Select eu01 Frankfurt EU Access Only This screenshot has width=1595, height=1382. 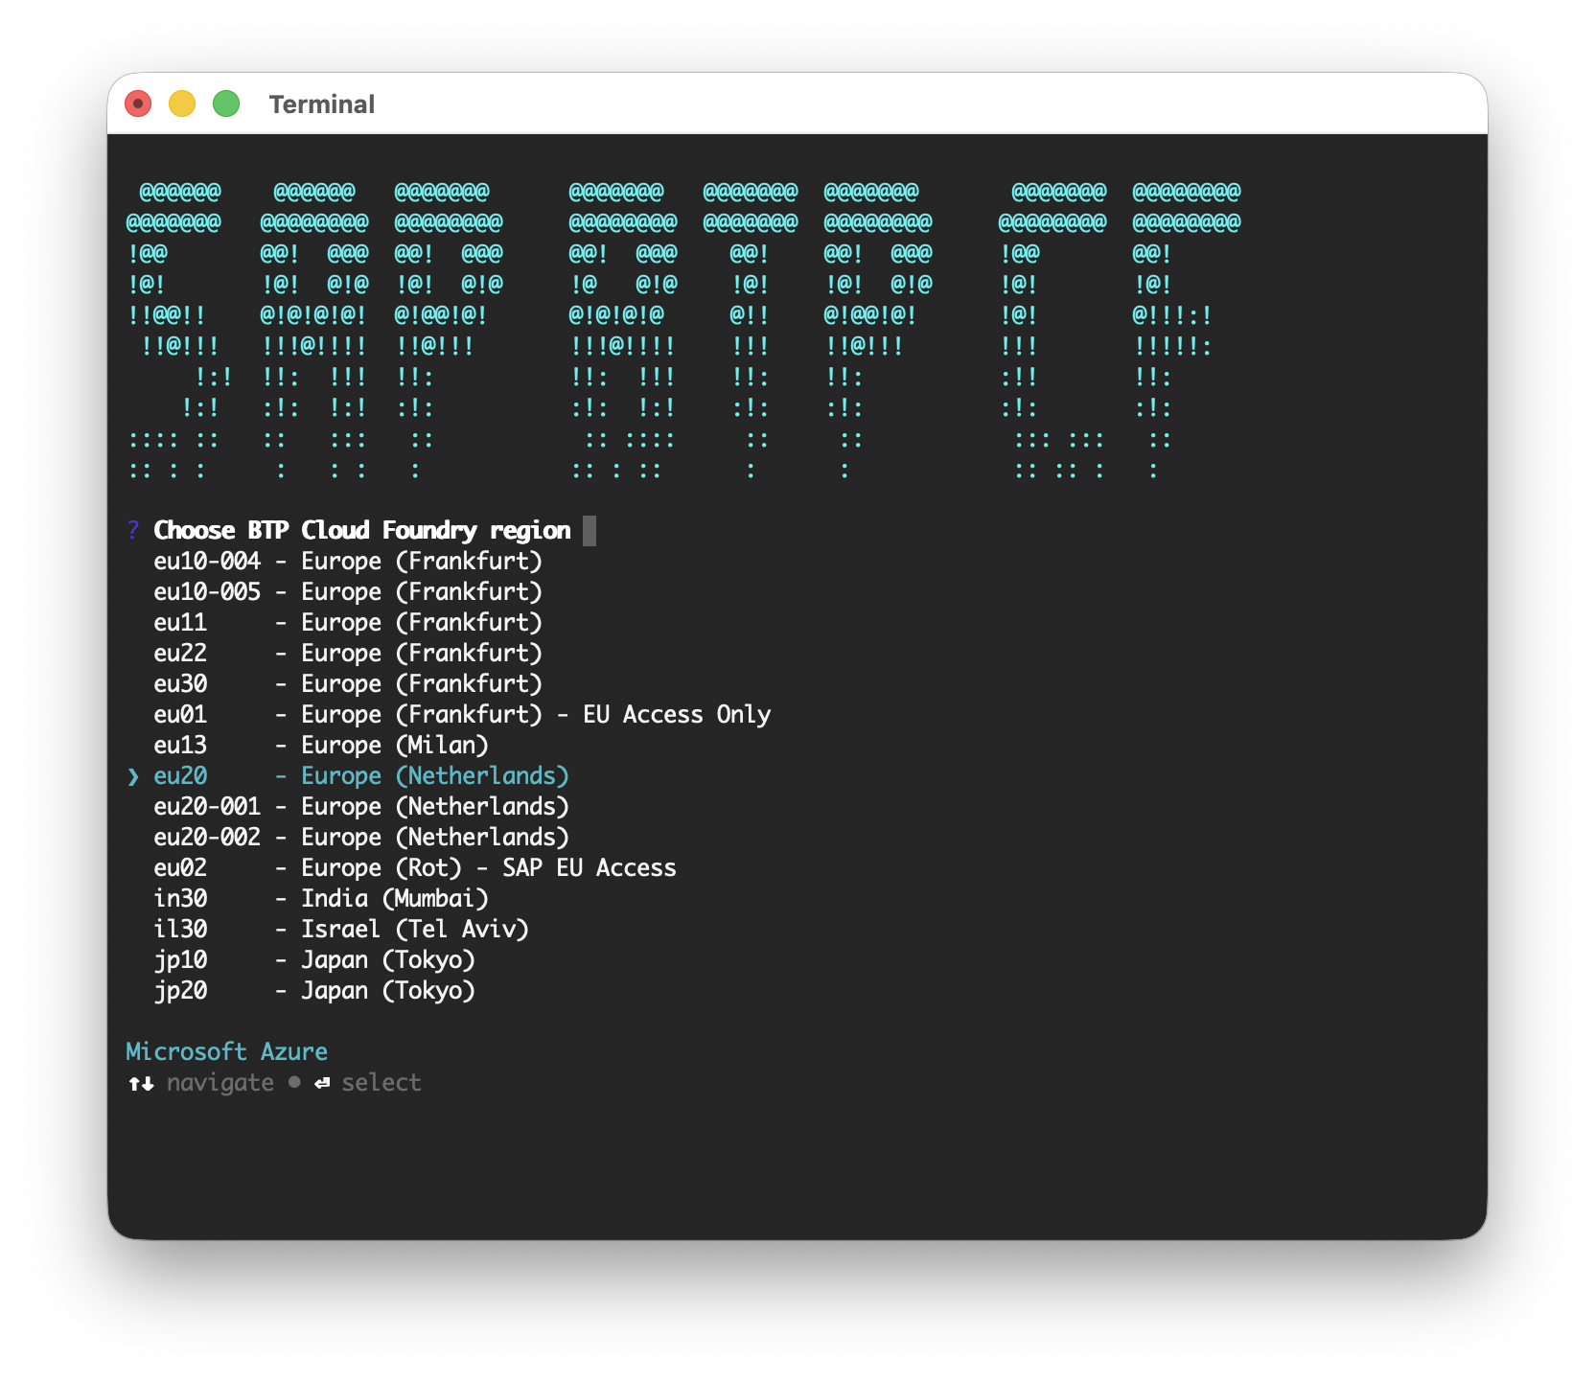click(x=462, y=715)
